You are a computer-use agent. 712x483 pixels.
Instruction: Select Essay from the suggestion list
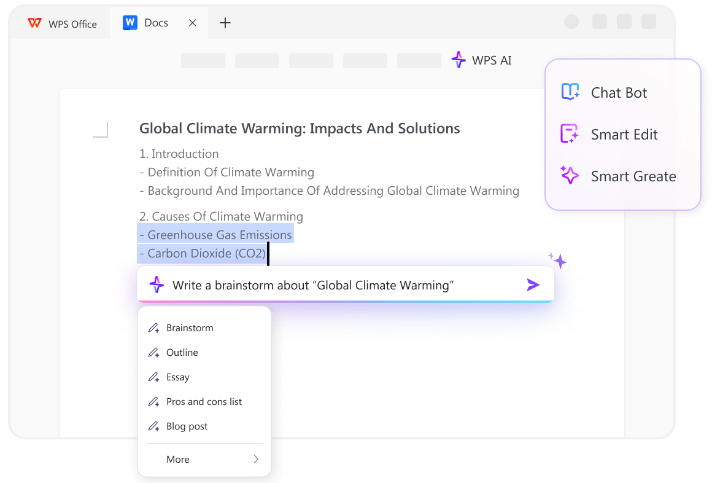click(x=179, y=377)
